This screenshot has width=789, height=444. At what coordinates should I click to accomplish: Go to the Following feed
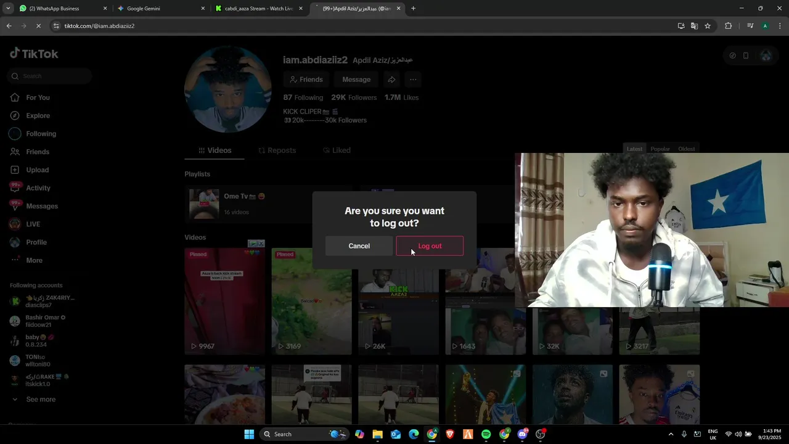(41, 134)
